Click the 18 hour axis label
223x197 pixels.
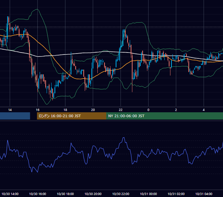point(65,110)
